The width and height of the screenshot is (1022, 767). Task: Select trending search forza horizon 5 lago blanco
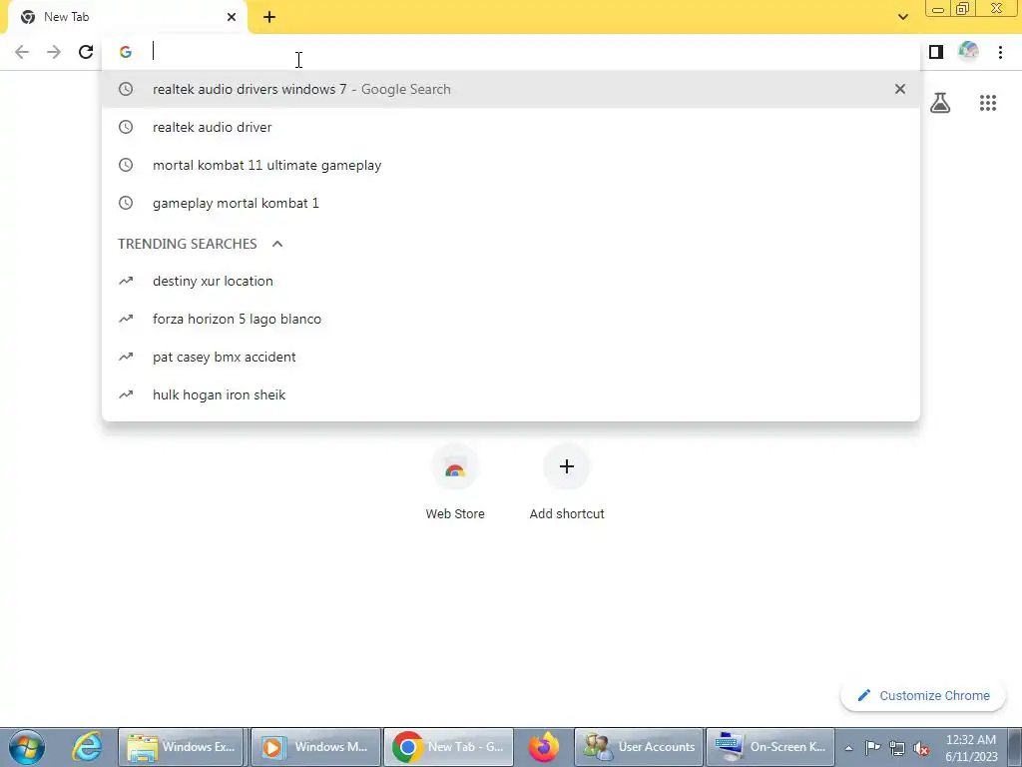pos(511,319)
